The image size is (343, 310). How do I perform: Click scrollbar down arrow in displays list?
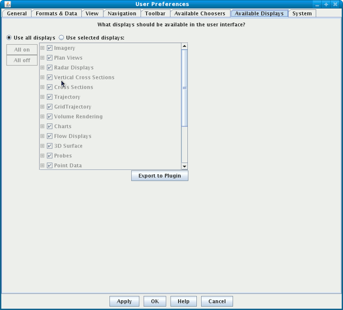click(x=184, y=166)
